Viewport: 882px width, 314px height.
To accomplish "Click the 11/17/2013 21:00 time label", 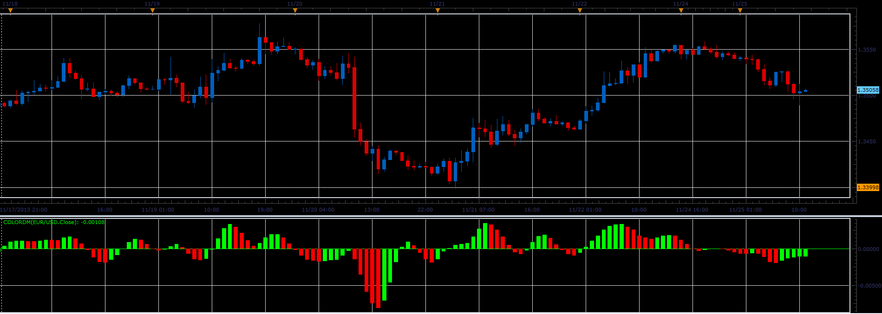I will tap(23, 210).
